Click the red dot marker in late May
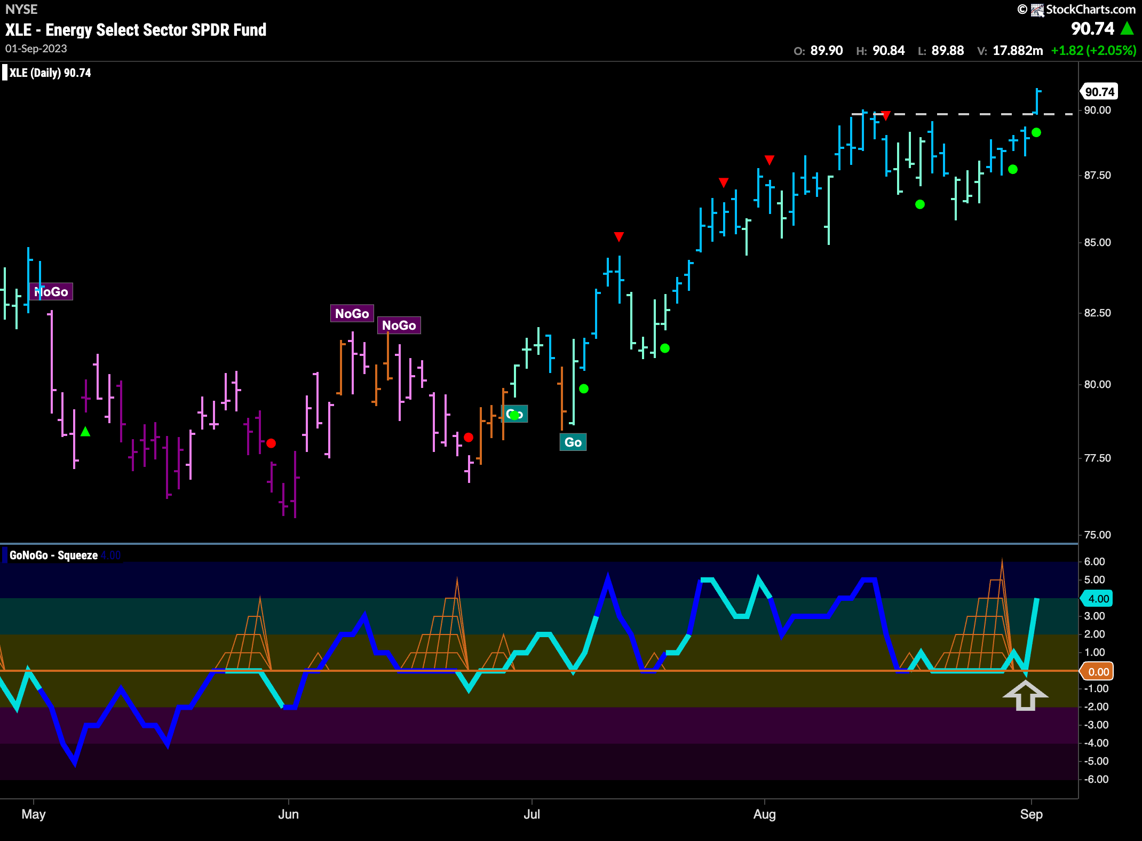1142x841 pixels. 271,443
